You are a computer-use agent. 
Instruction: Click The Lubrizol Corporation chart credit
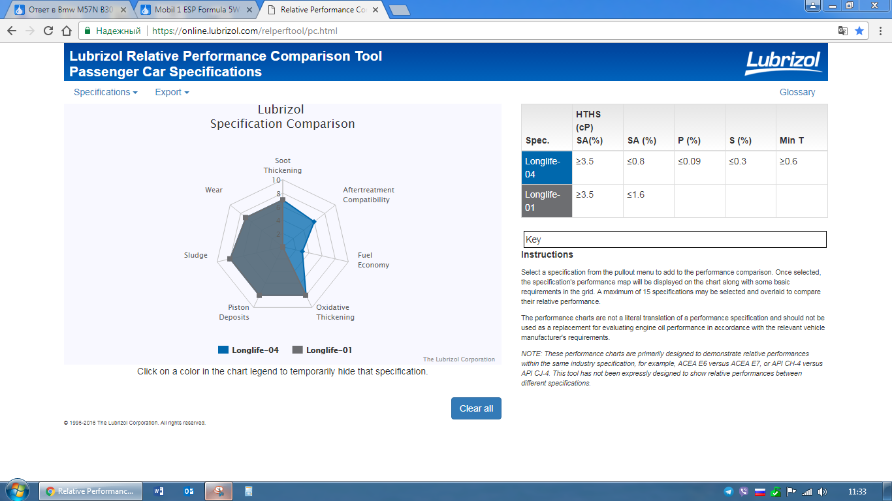click(x=459, y=359)
